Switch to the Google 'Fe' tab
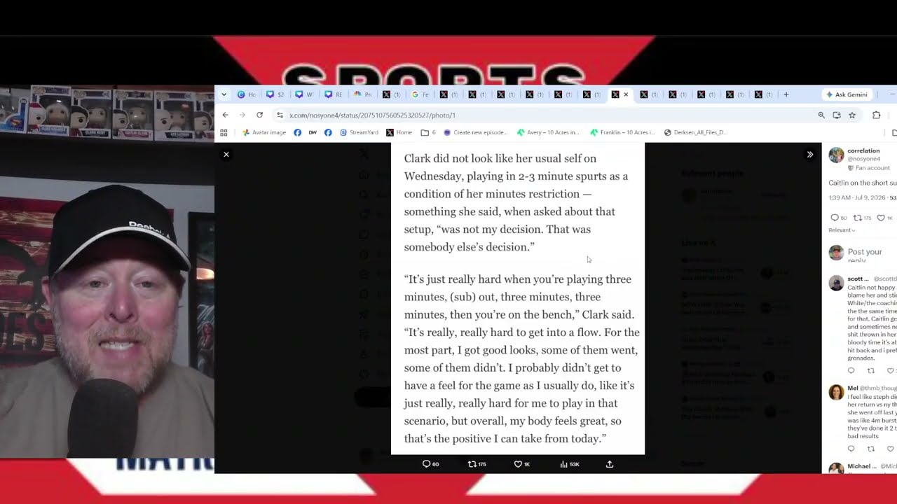897x504 pixels. (420, 94)
